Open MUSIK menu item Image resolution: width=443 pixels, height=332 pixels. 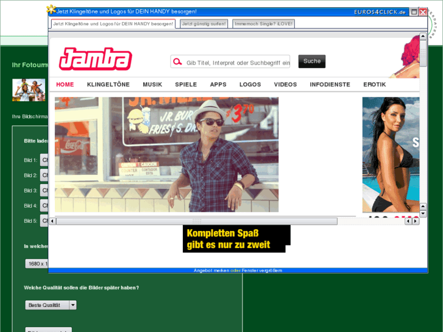152,85
